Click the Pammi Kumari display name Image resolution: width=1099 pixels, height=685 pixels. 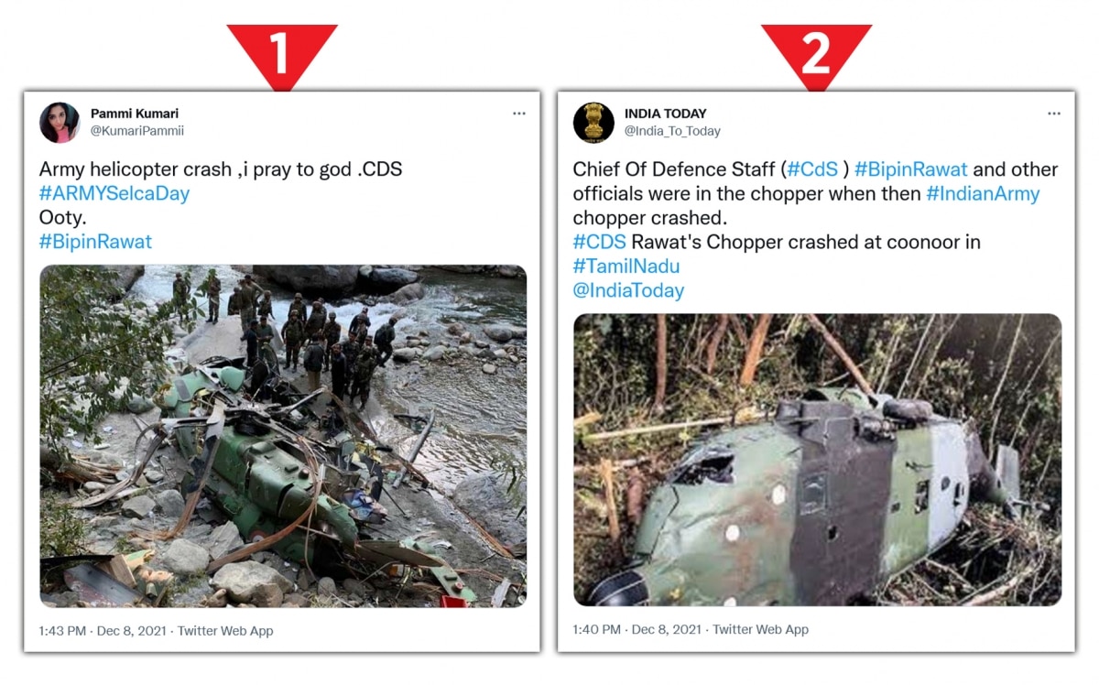point(135,114)
